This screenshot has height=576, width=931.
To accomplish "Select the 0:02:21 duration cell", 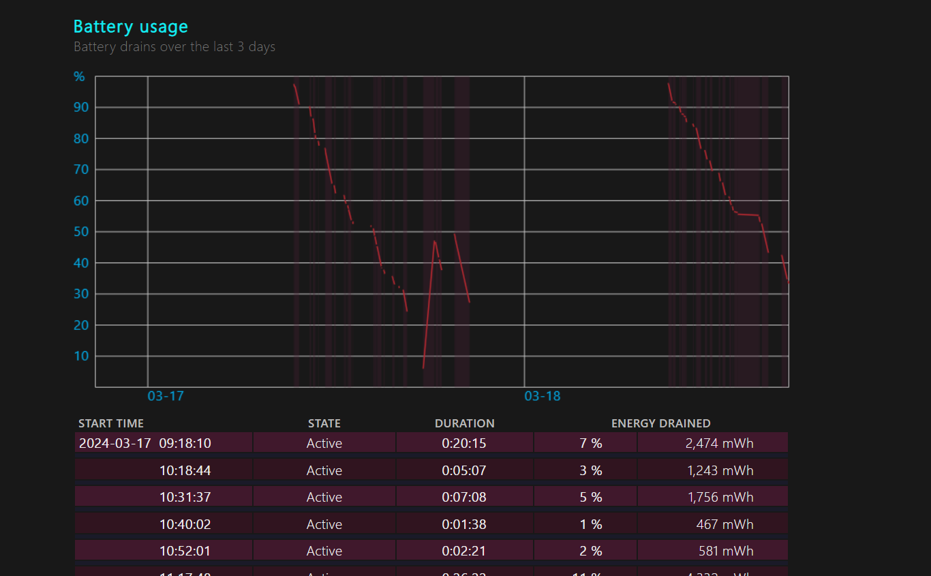I will pos(464,550).
